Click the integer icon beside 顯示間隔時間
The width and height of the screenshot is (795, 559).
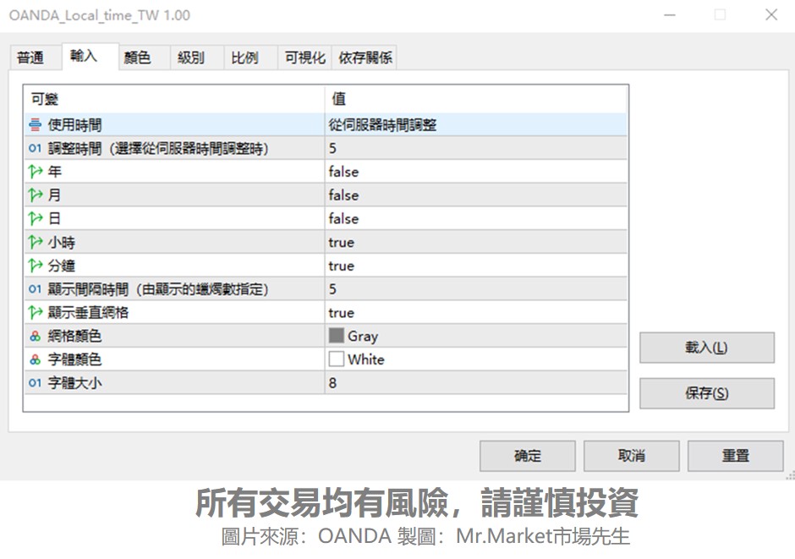click(35, 289)
